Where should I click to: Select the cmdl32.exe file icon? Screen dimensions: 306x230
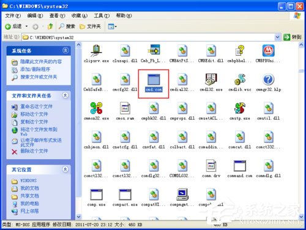(211, 79)
